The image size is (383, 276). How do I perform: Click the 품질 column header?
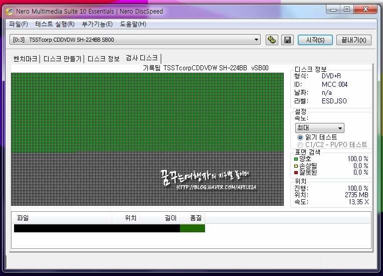click(x=193, y=218)
